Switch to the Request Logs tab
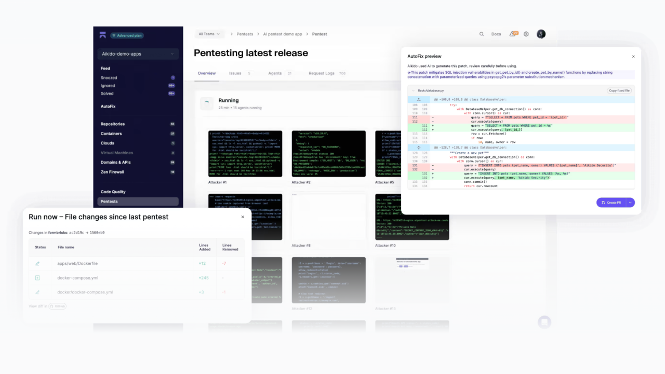This screenshot has width=665, height=374. click(327, 73)
